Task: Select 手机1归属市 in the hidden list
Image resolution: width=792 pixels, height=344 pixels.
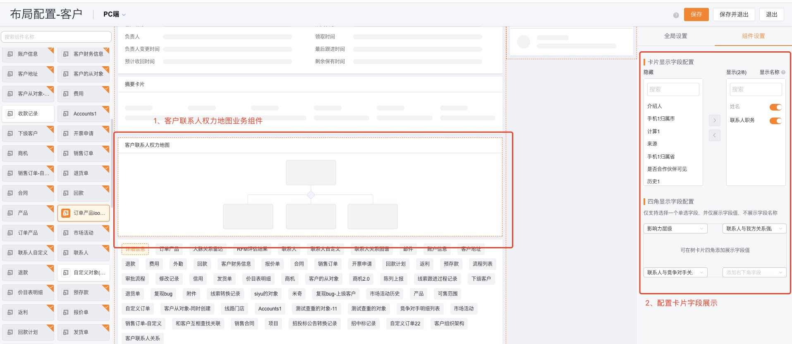Action: tap(661, 119)
